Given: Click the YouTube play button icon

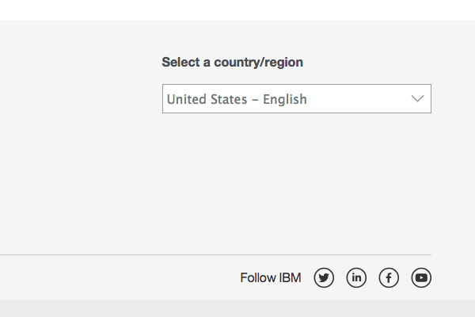Looking at the screenshot, I should point(421,277).
